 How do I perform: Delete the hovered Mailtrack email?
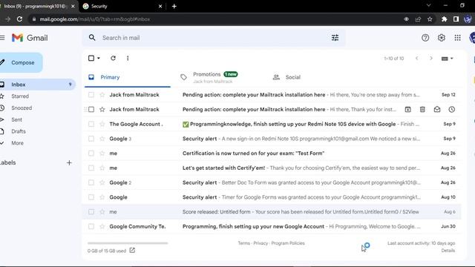(422, 109)
